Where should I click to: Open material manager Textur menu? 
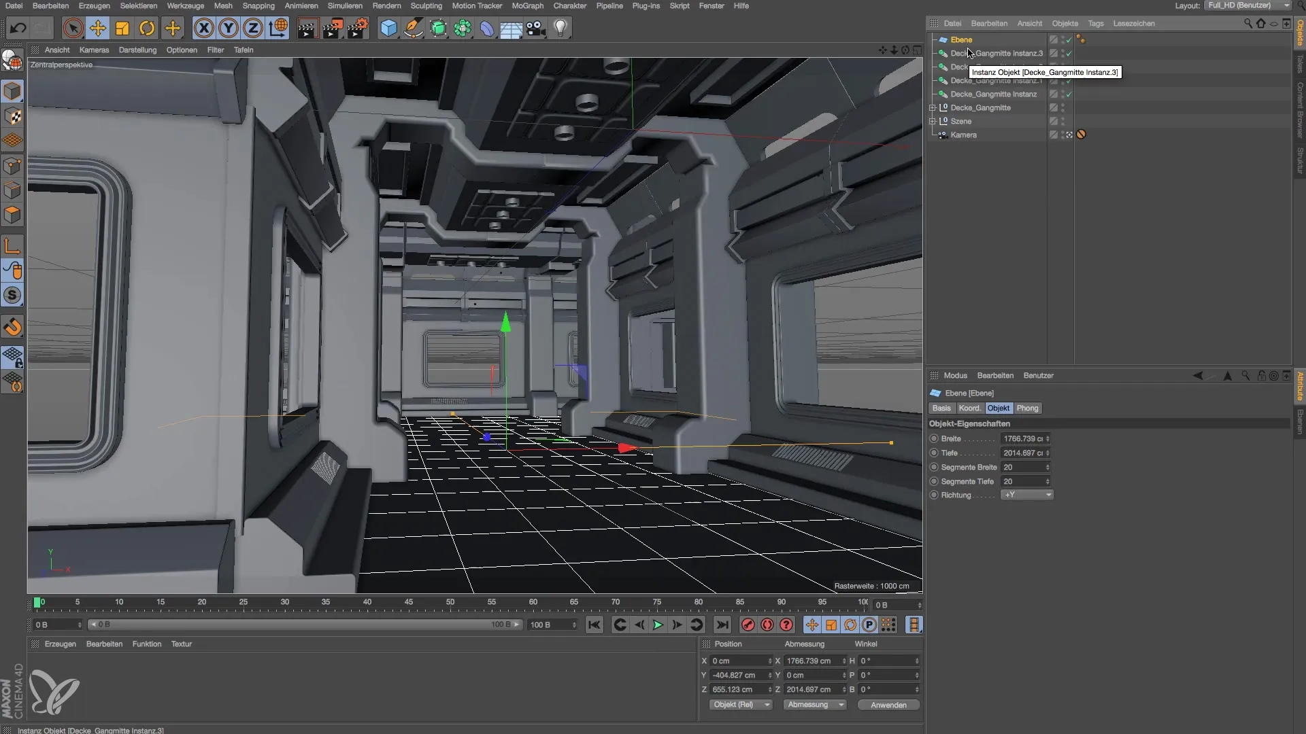[181, 644]
